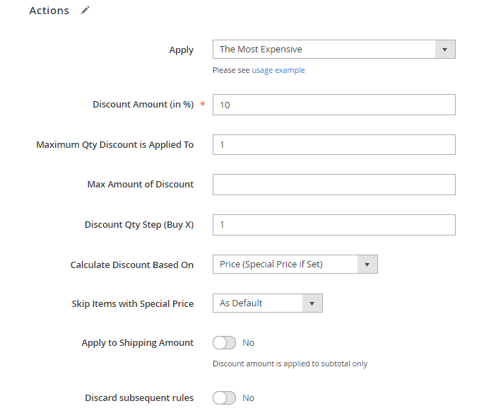Focus the Maximum Qty Discount is Applied To field
Viewport: 484px width, 418px height.
coord(334,144)
